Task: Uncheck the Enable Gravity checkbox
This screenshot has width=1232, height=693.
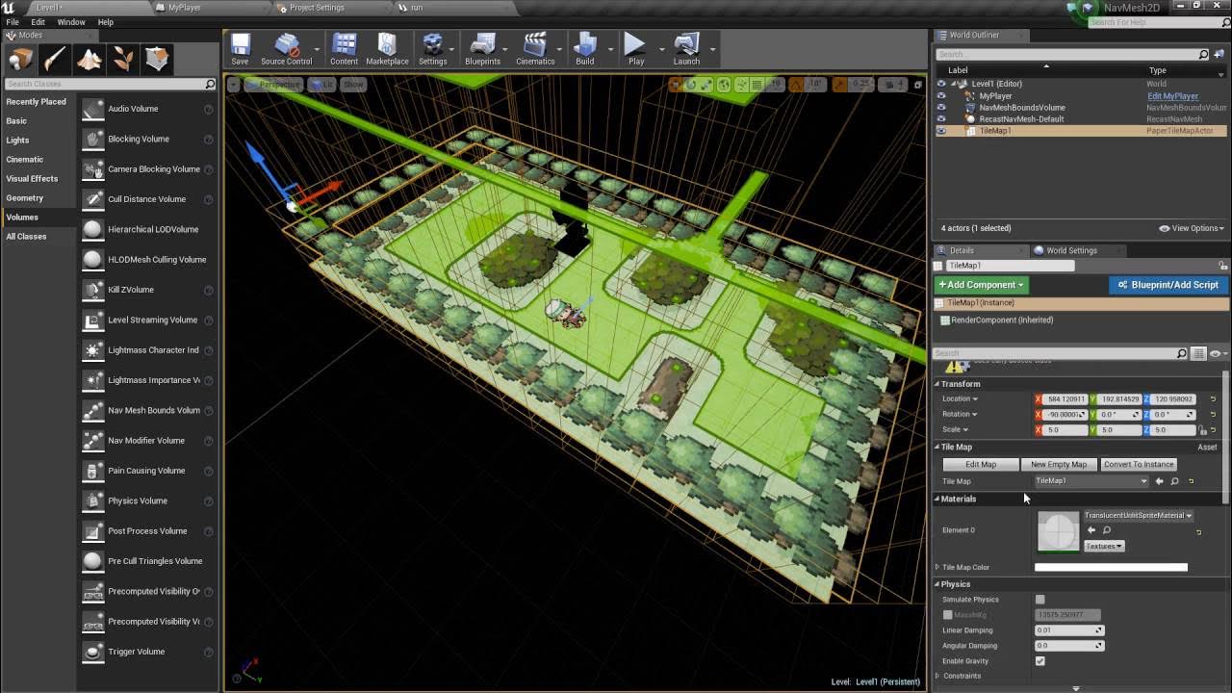Action: tap(1039, 661)
